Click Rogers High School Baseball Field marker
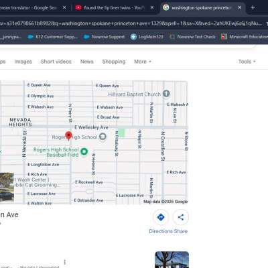The width and height of the screenshot is (268, 268). coord(84,151)
